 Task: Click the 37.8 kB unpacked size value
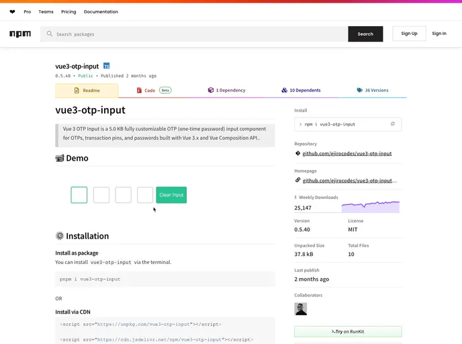point(304,254)
